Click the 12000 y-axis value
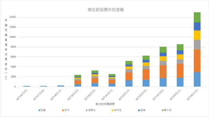The width and height of the screenshot is (209, 117). point(13,27)
